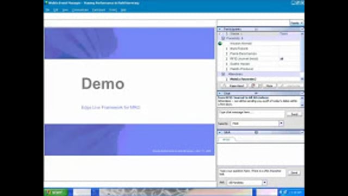Collapse the Chat panel using its arrow
Image resolution: width=348 pixels, height=196 pixels.
tap(220, 93)
